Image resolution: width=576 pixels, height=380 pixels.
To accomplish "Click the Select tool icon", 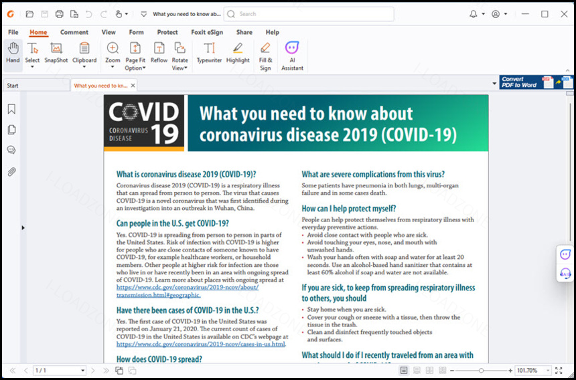I will (32, 48).
